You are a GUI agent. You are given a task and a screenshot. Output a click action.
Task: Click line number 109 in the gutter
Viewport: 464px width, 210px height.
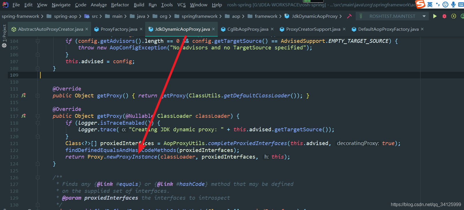tap(14, 75)
